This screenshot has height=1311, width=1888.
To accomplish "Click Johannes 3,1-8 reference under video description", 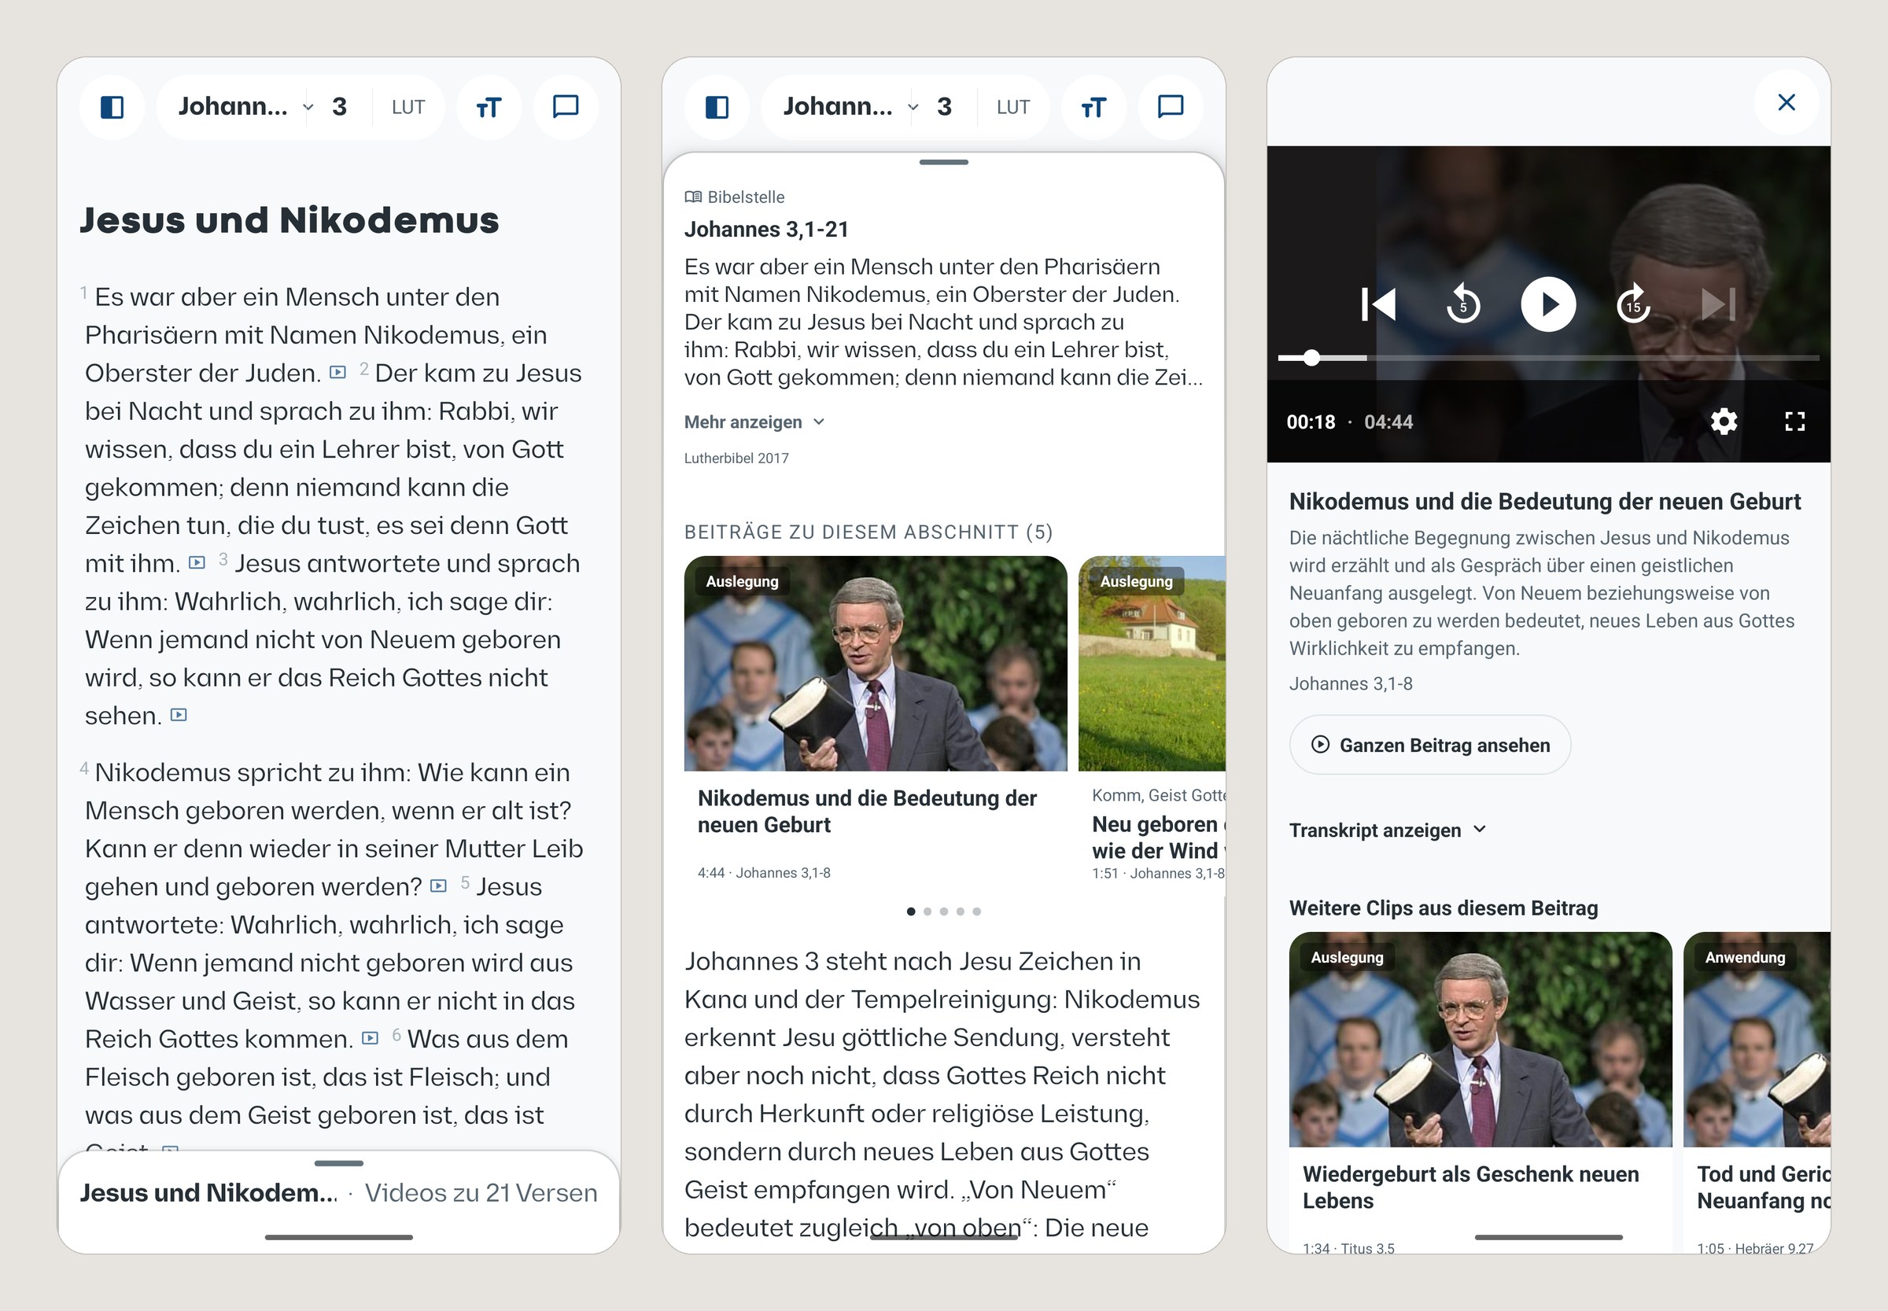I will click(x=1351, y=683).
